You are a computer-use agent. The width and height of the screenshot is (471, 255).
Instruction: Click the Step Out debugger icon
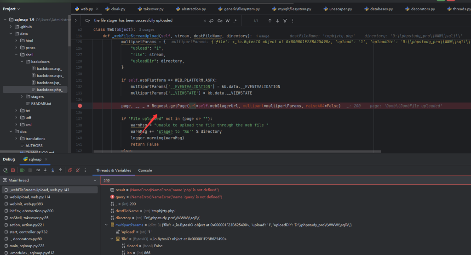point(60,170)
